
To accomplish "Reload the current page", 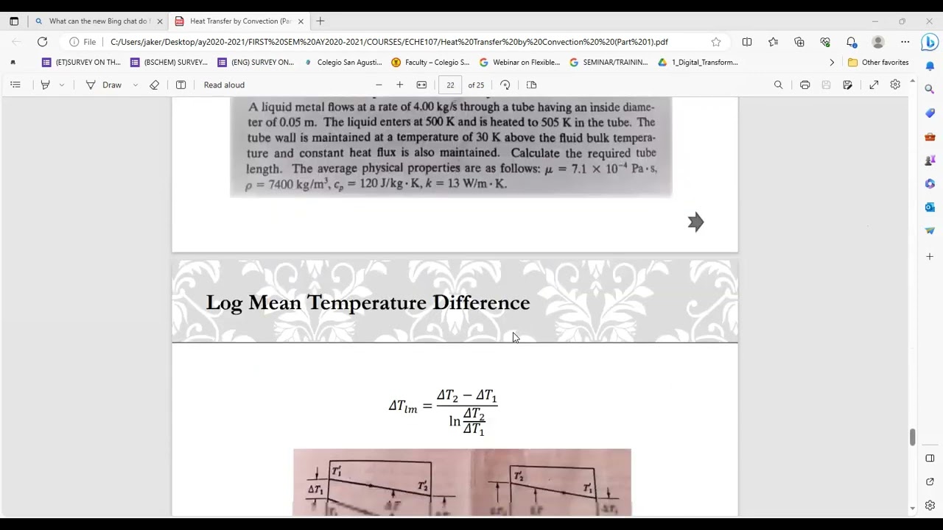I will coord(42,42).
